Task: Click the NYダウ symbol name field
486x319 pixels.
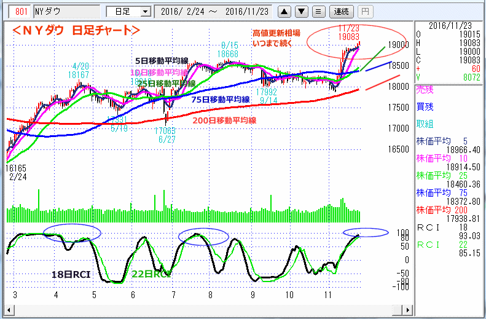Action: coord(65,11)
